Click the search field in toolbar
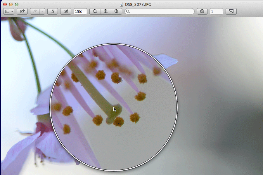The height and width of the screenshot is (175, 263). 160,11
